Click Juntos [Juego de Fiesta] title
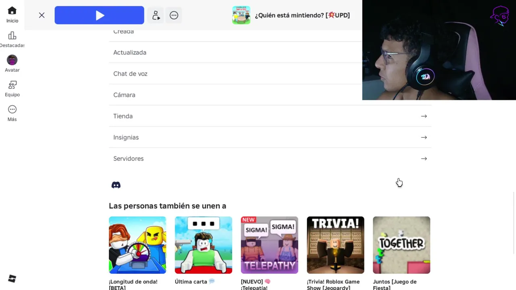The height and width of the screenshot is (290, 516). [x=395, y=284]
